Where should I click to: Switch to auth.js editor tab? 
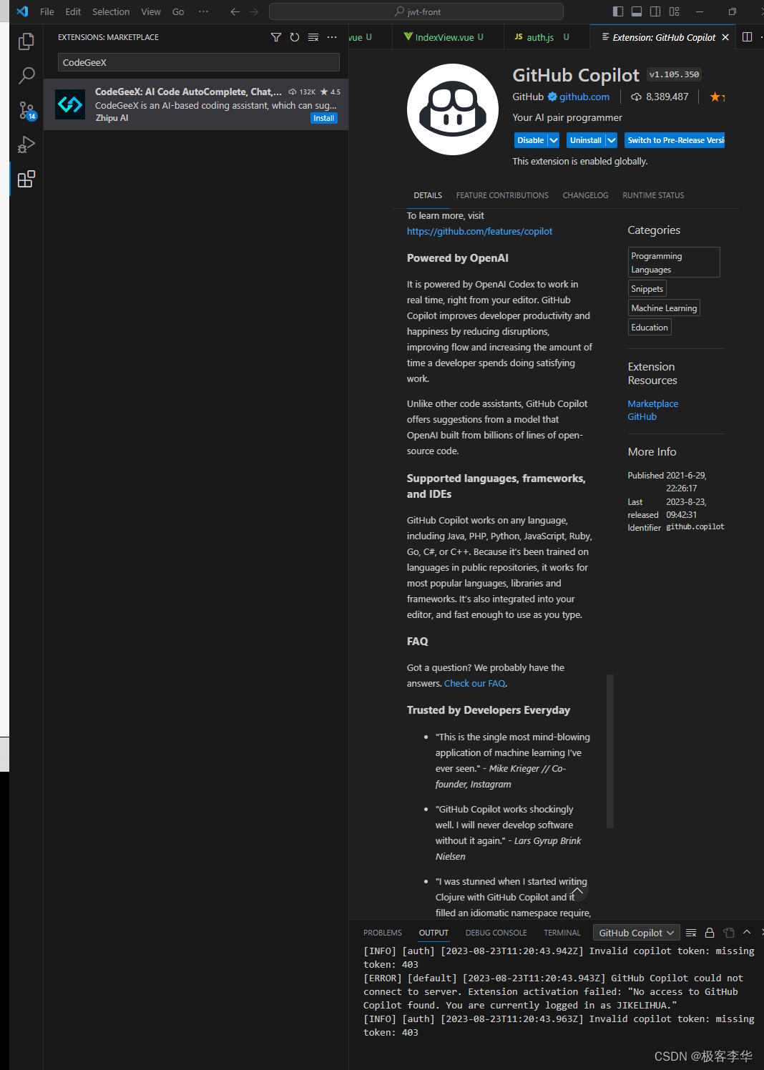(x=547, y=37)
